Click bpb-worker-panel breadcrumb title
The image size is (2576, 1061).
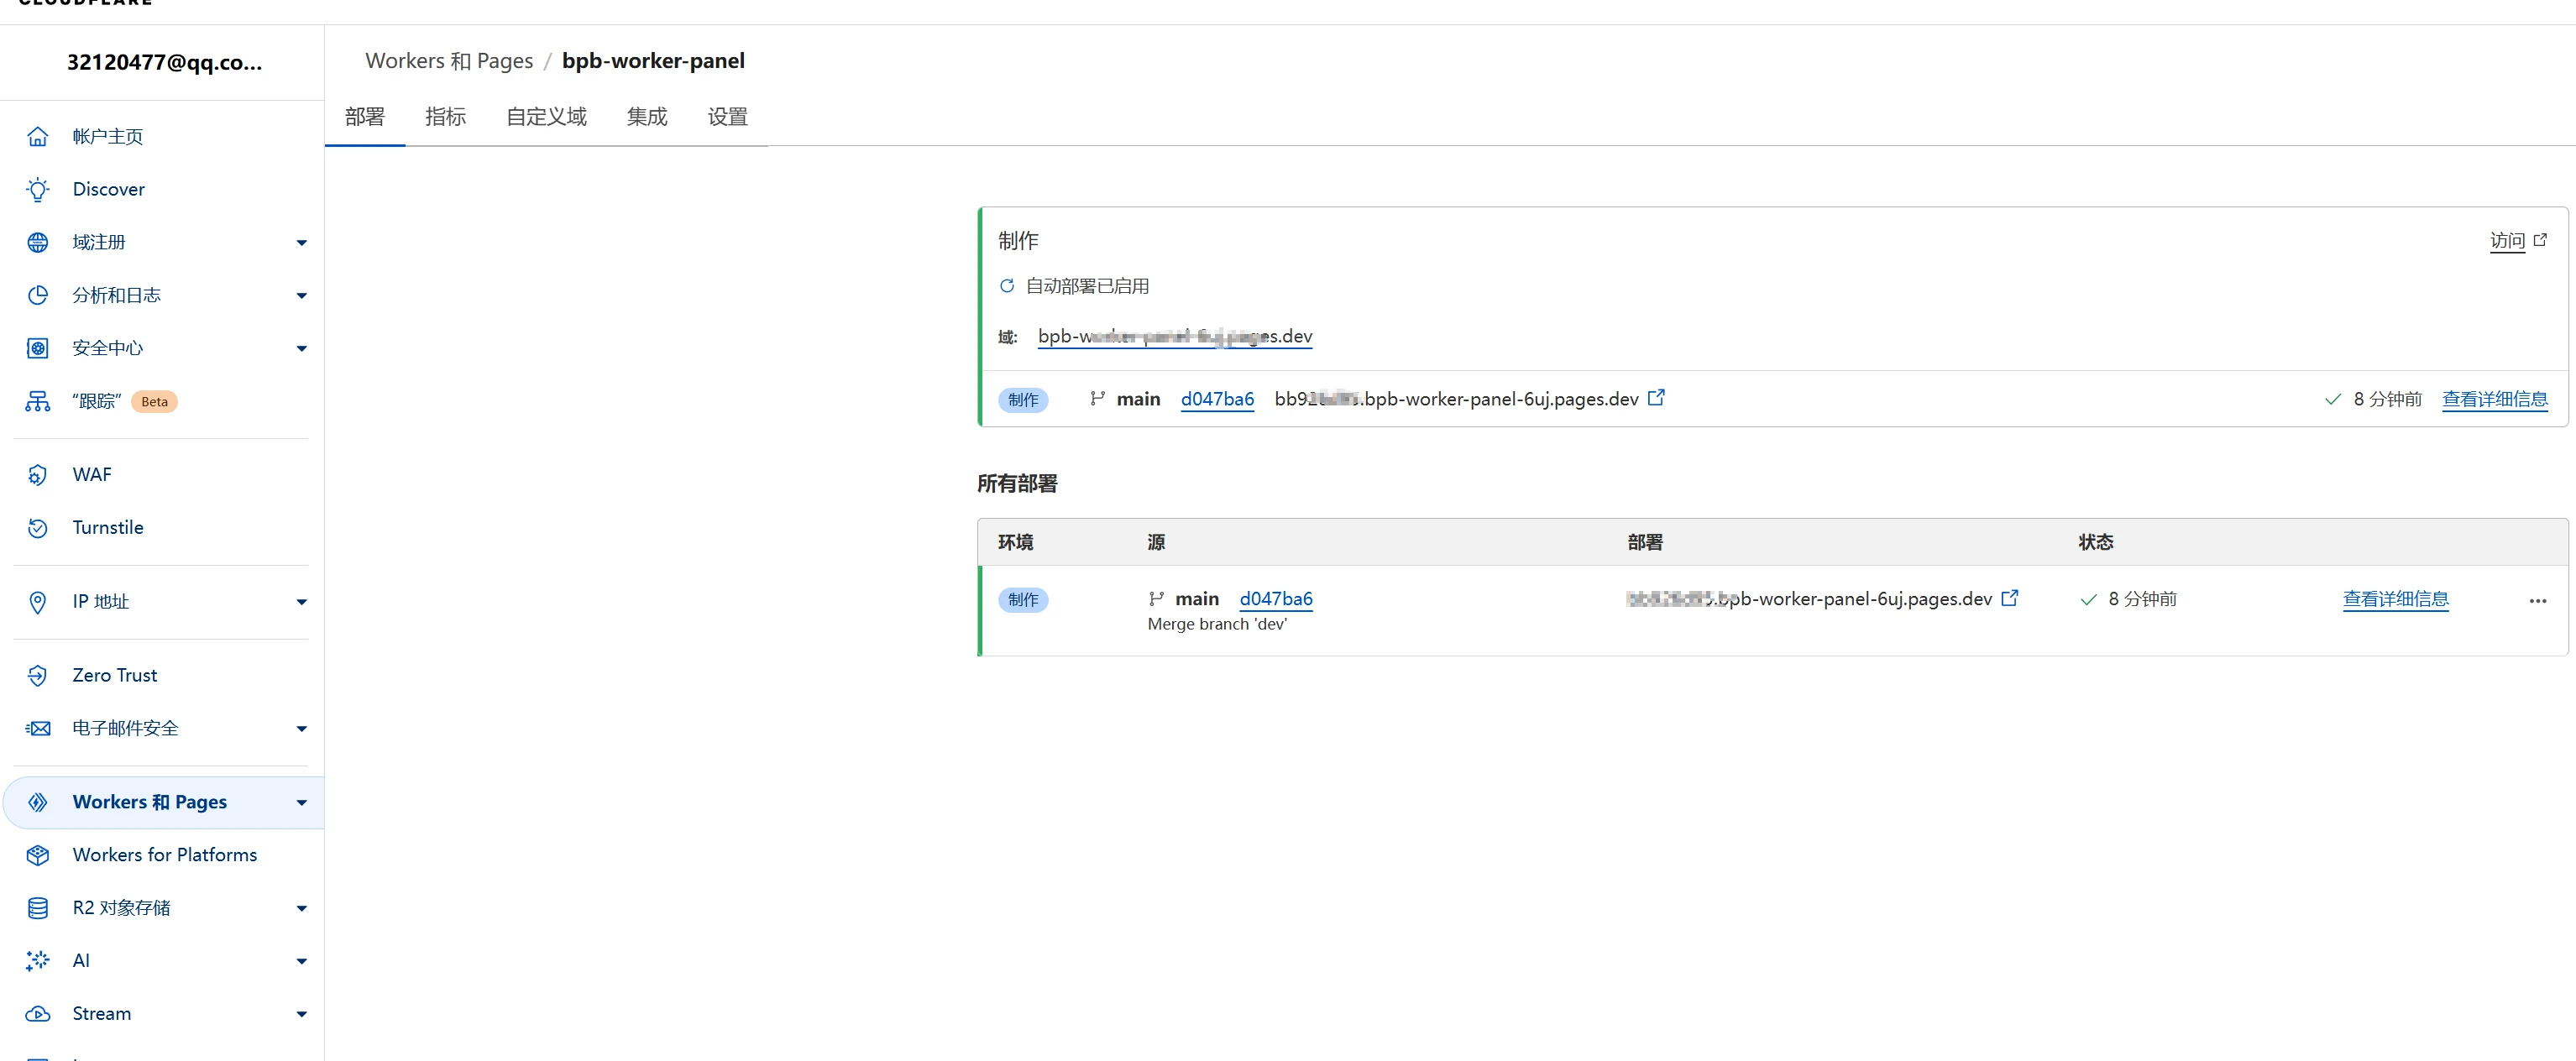(653, 61)
